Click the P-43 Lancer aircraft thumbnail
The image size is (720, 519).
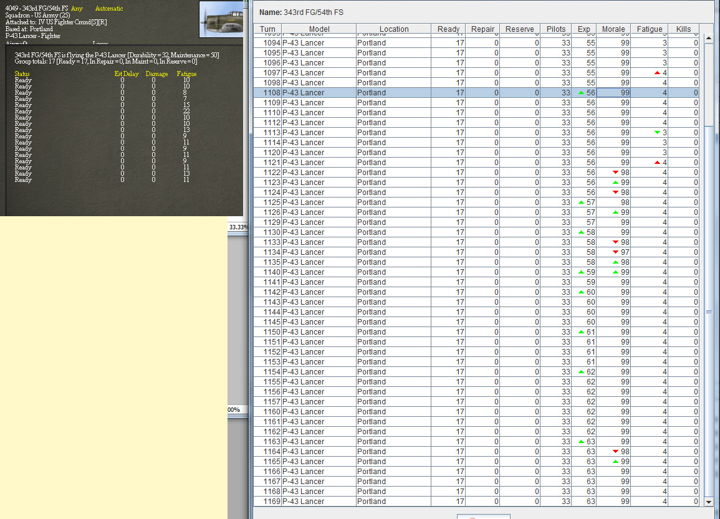point(222,19)
